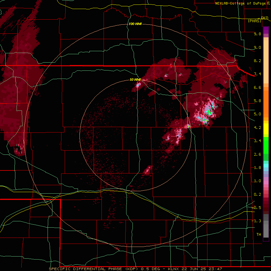Viewport: 271px width, 271px height.
Task: Click the 9.0 legend value
Action: click(257, 47)
